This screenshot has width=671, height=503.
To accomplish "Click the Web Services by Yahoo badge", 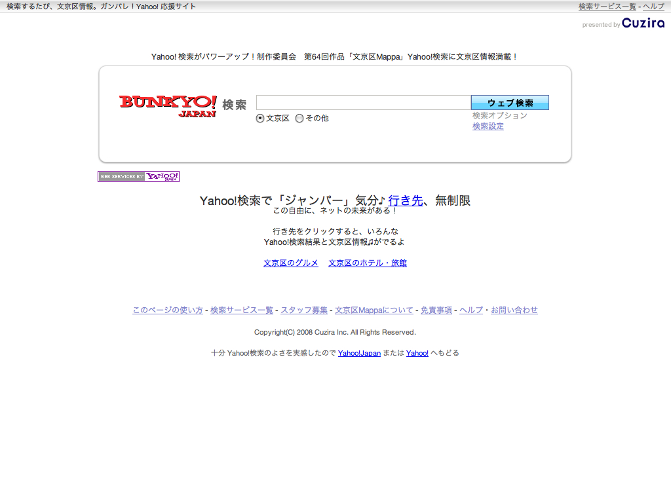I will (x=139, y=176).
